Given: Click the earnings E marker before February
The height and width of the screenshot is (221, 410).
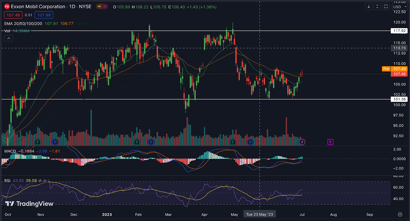Looking at the screenshot, I should (x=137, y=142).
